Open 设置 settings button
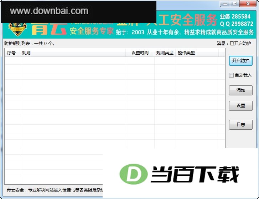 tap(241, 106)
